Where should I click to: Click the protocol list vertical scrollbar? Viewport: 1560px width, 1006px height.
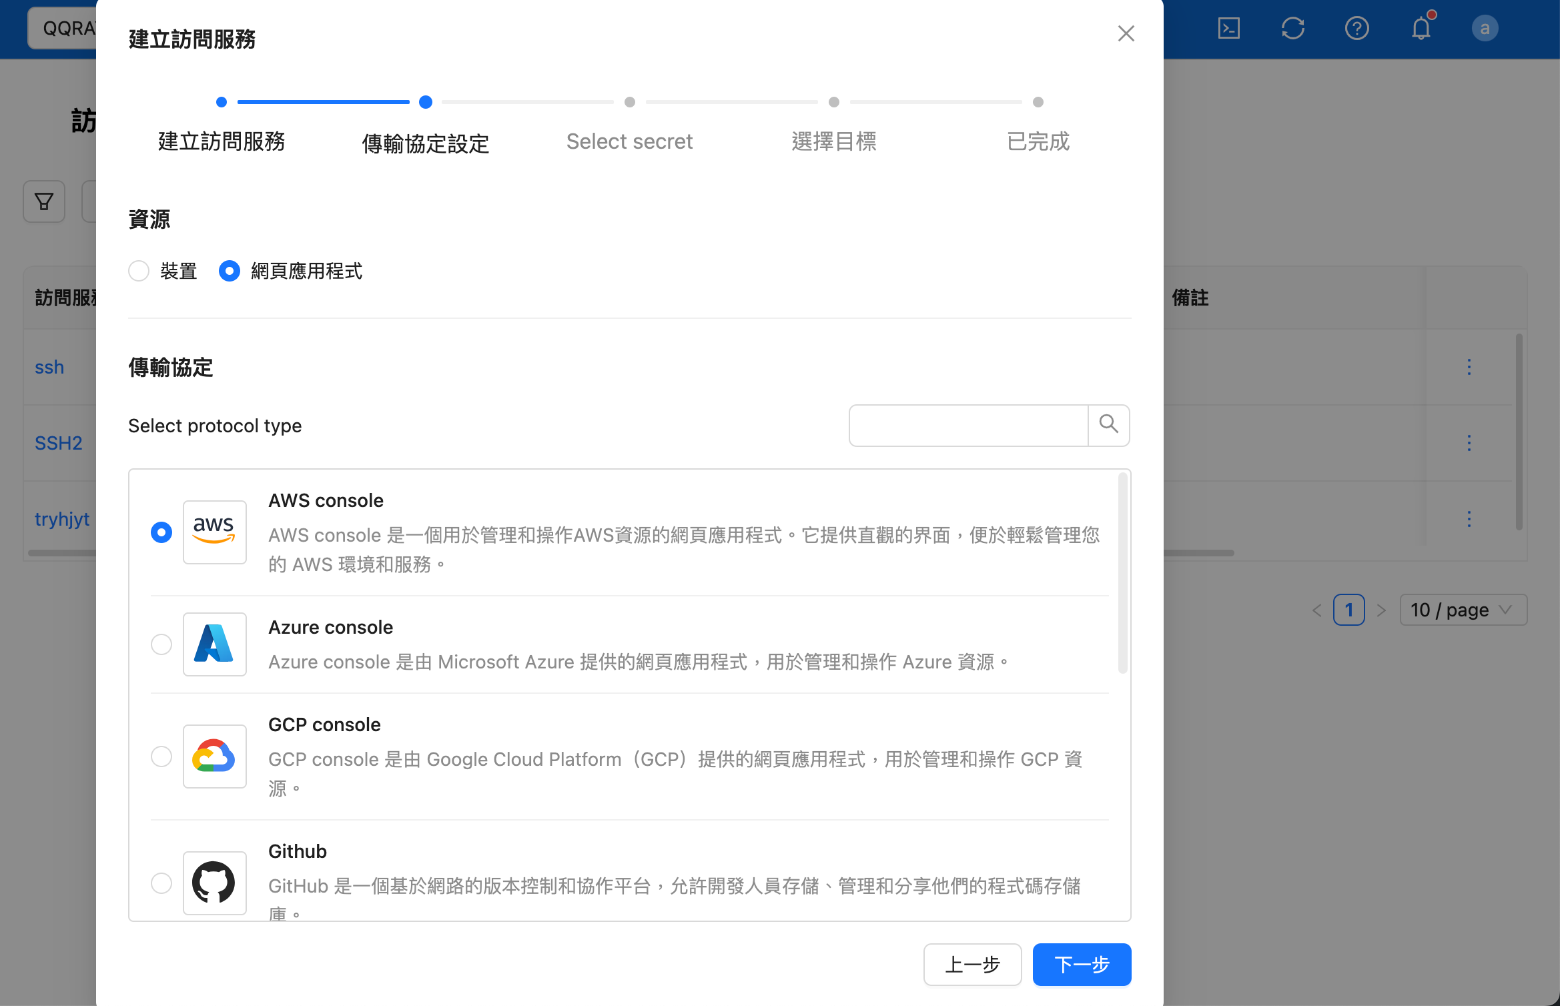pos(1122,572)
